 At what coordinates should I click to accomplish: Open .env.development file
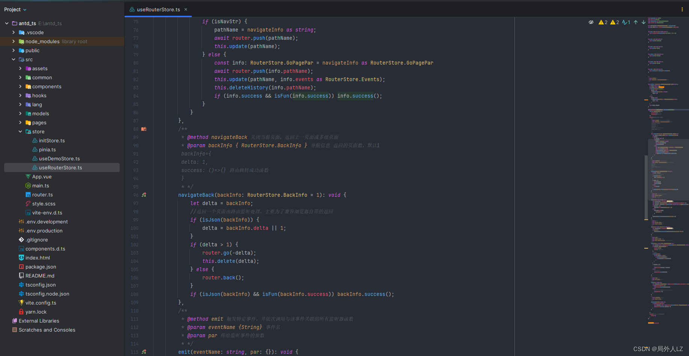pyautogui.click(x=47, y=222)
